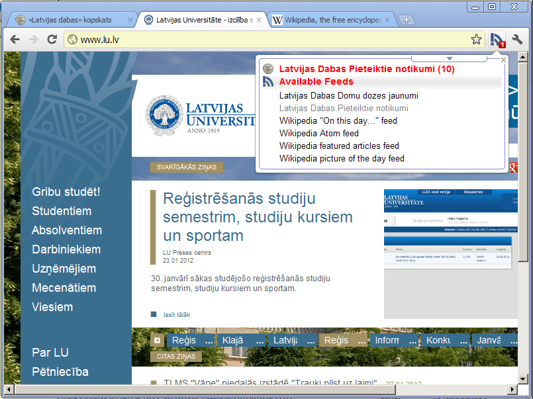Bookmark page with the star icon
The width and height of the screenshot is (533, 399).
tap(476, 40)
